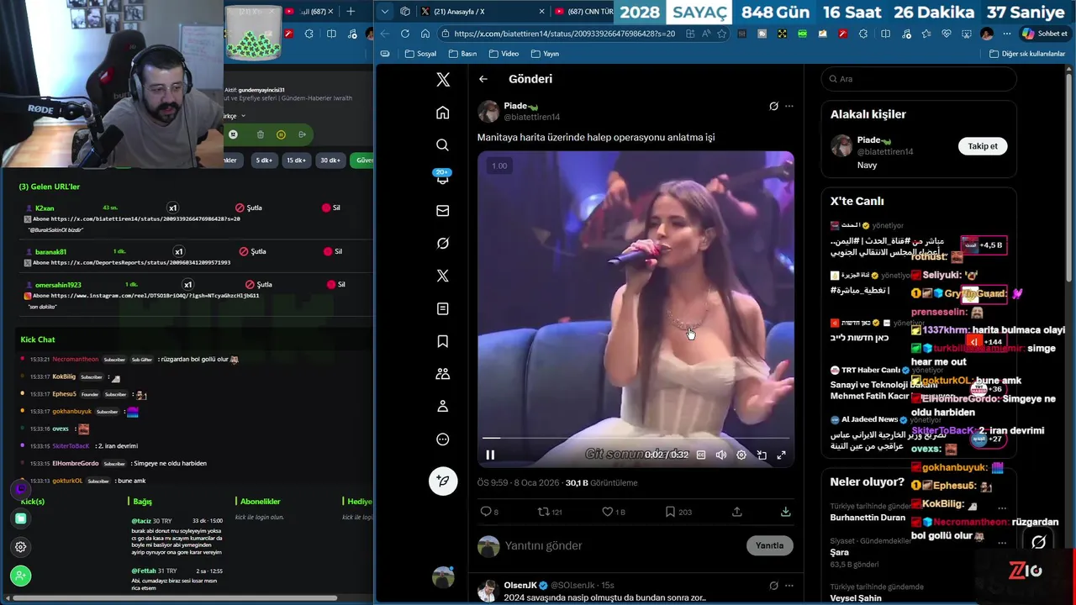Open settings gear in left panel
The height and width of the screenshot is (605, 1076).
coord(21,547)
